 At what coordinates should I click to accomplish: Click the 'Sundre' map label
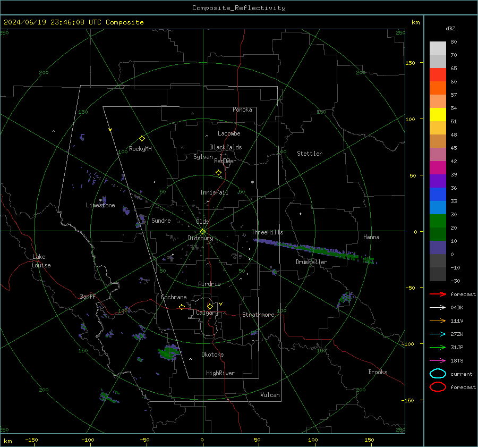click(x=161, y=220)
